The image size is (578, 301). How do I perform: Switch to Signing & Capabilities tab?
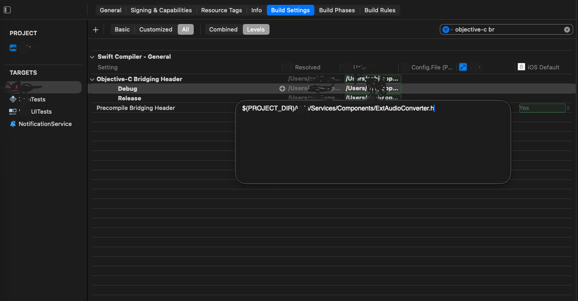pos(161,10)
